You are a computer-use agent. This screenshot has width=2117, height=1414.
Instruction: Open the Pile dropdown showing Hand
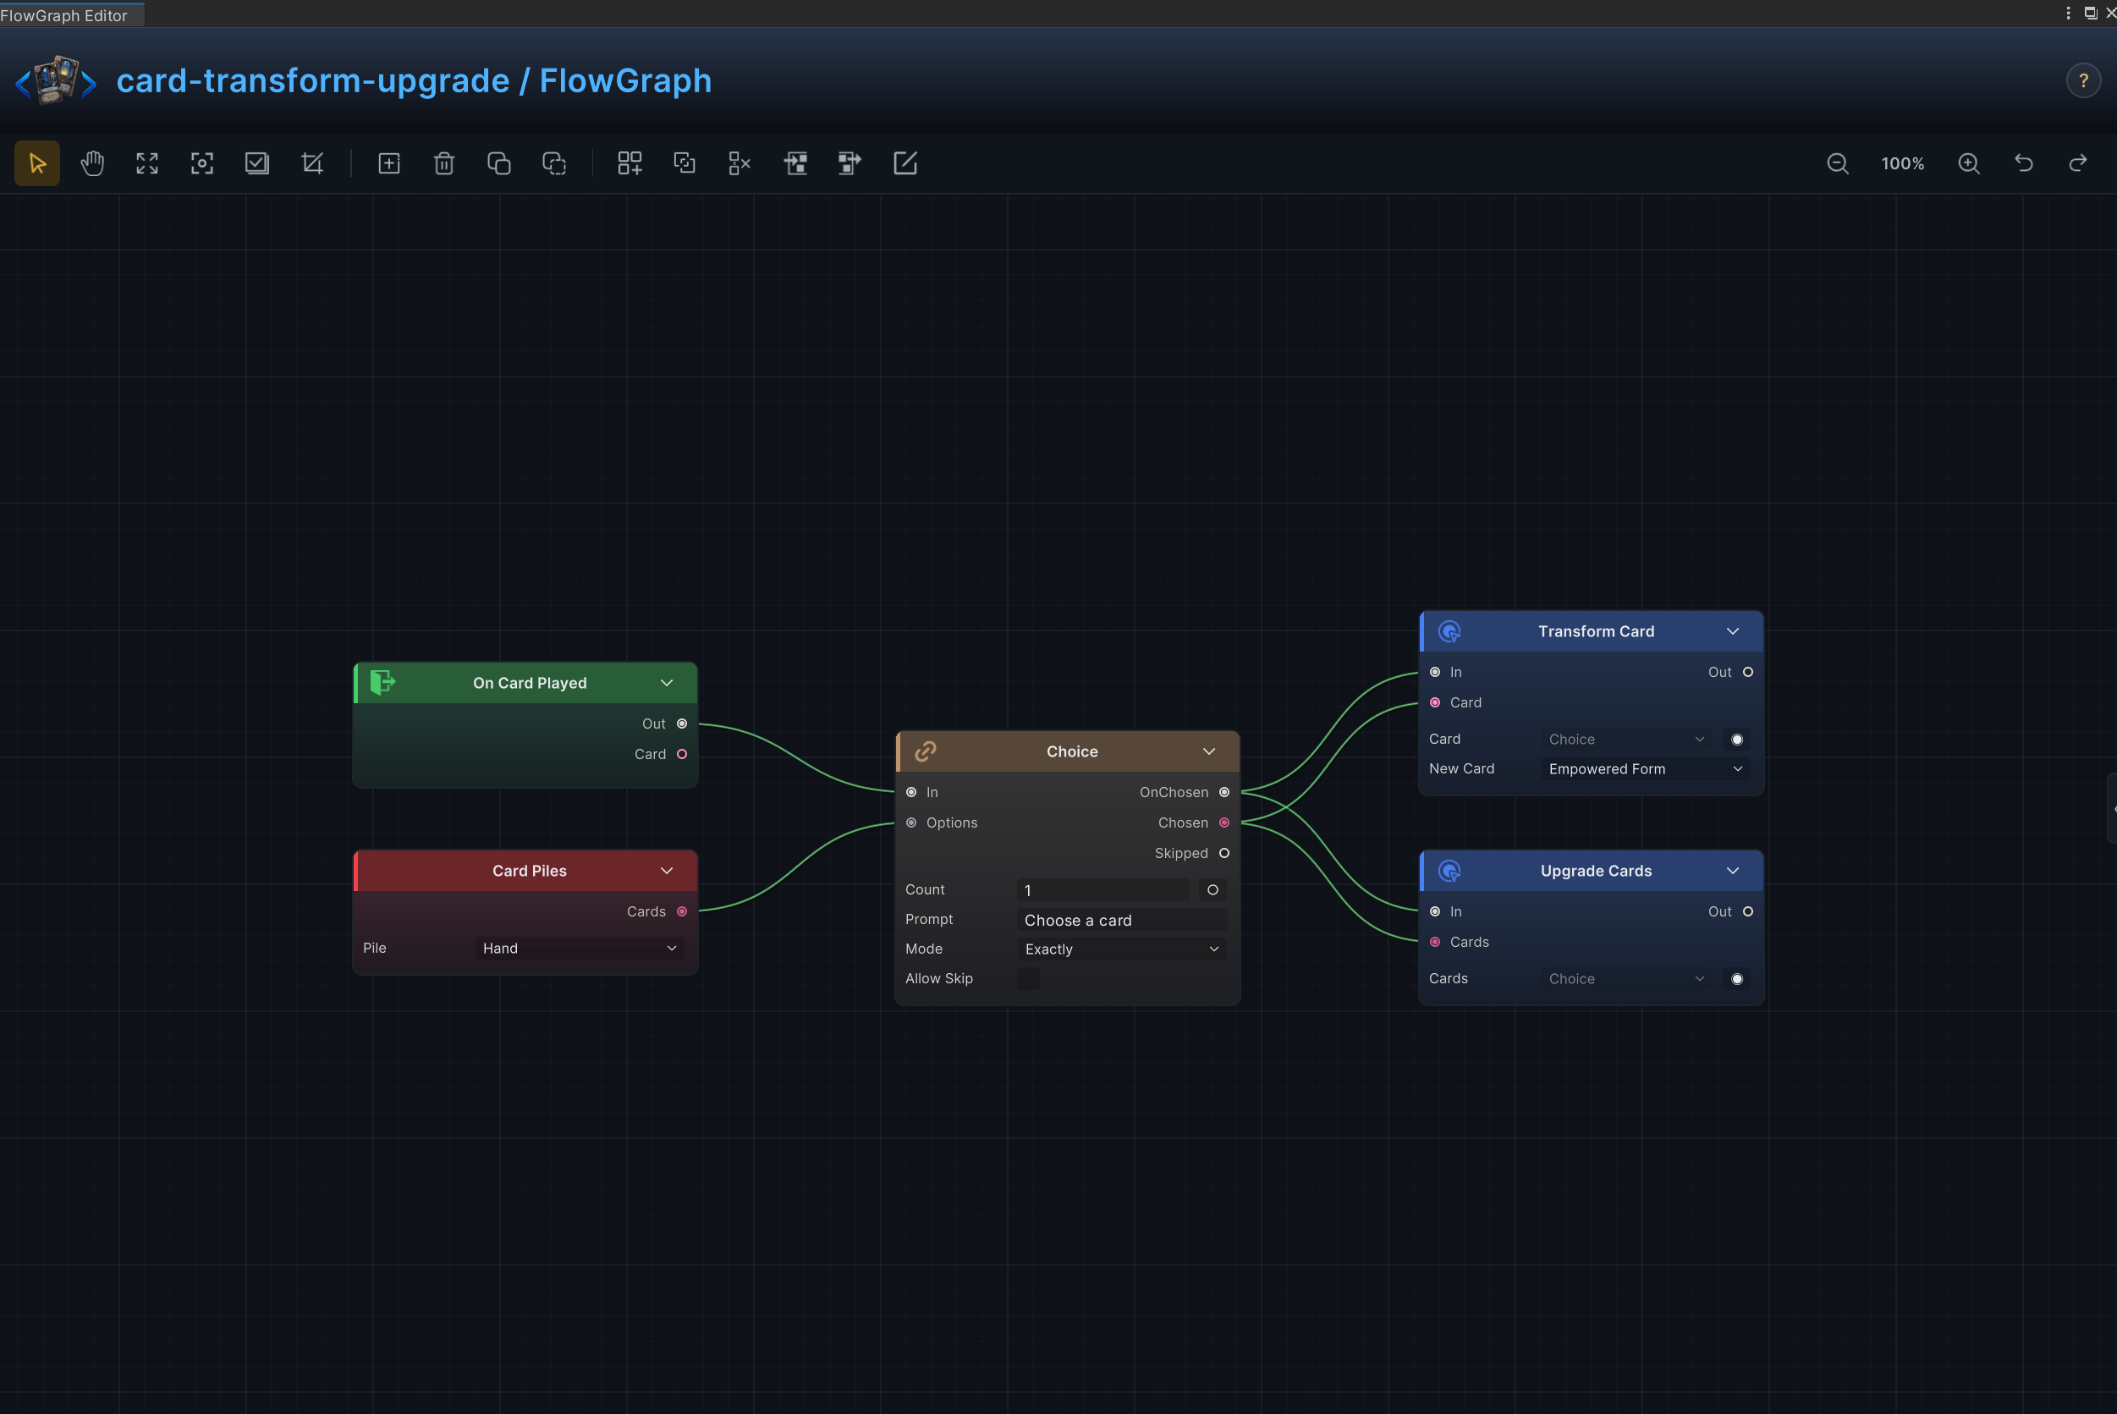click(579, 949)
